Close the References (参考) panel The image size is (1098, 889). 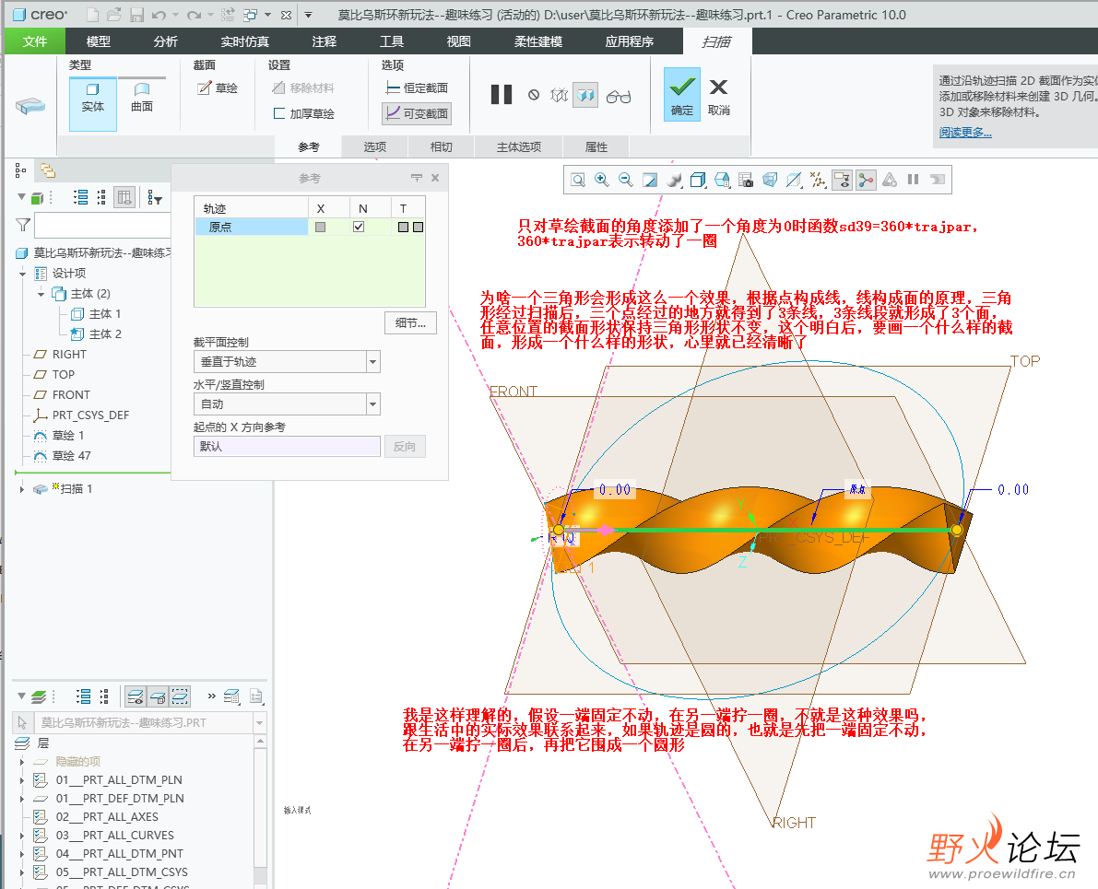point(435,178)
